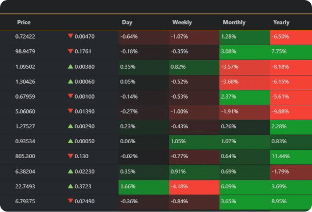Click the 11.44% yearly change cell
Screen dimensions: 312x212
(291, 157)
